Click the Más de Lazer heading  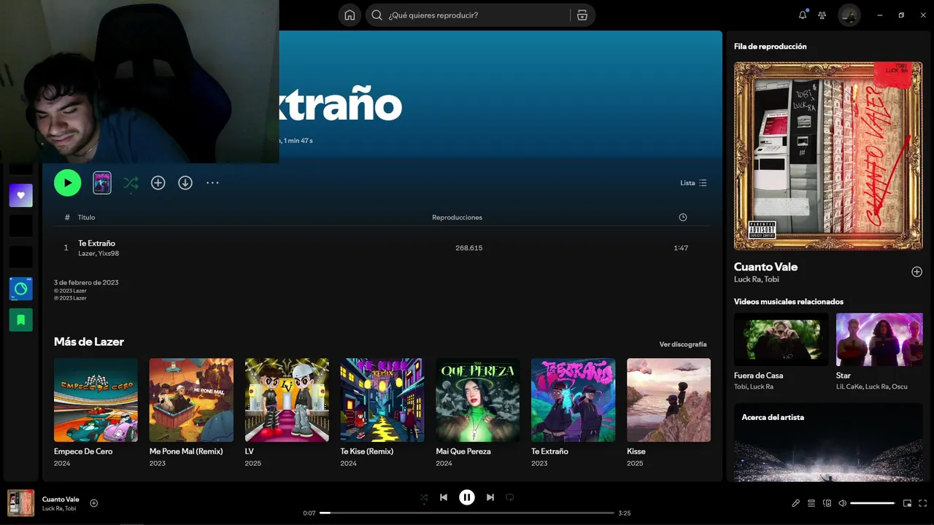(x=89, y=341)
